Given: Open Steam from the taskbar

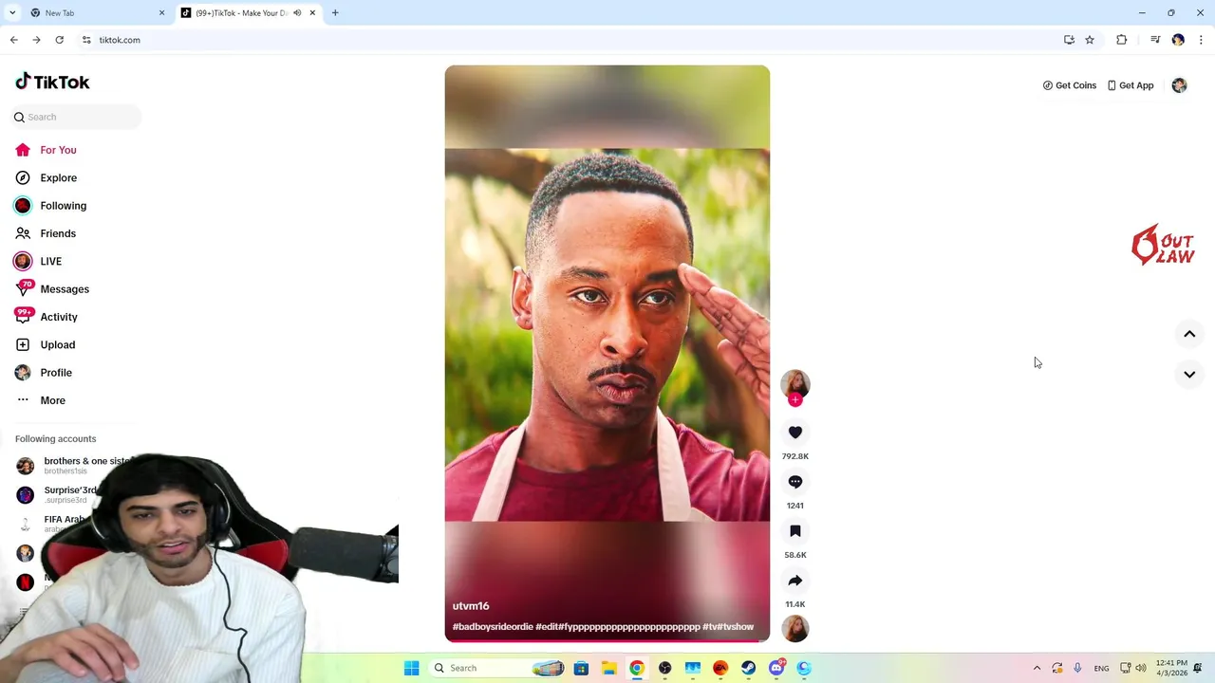Looking at the screenshot, I should click(749, 669).
